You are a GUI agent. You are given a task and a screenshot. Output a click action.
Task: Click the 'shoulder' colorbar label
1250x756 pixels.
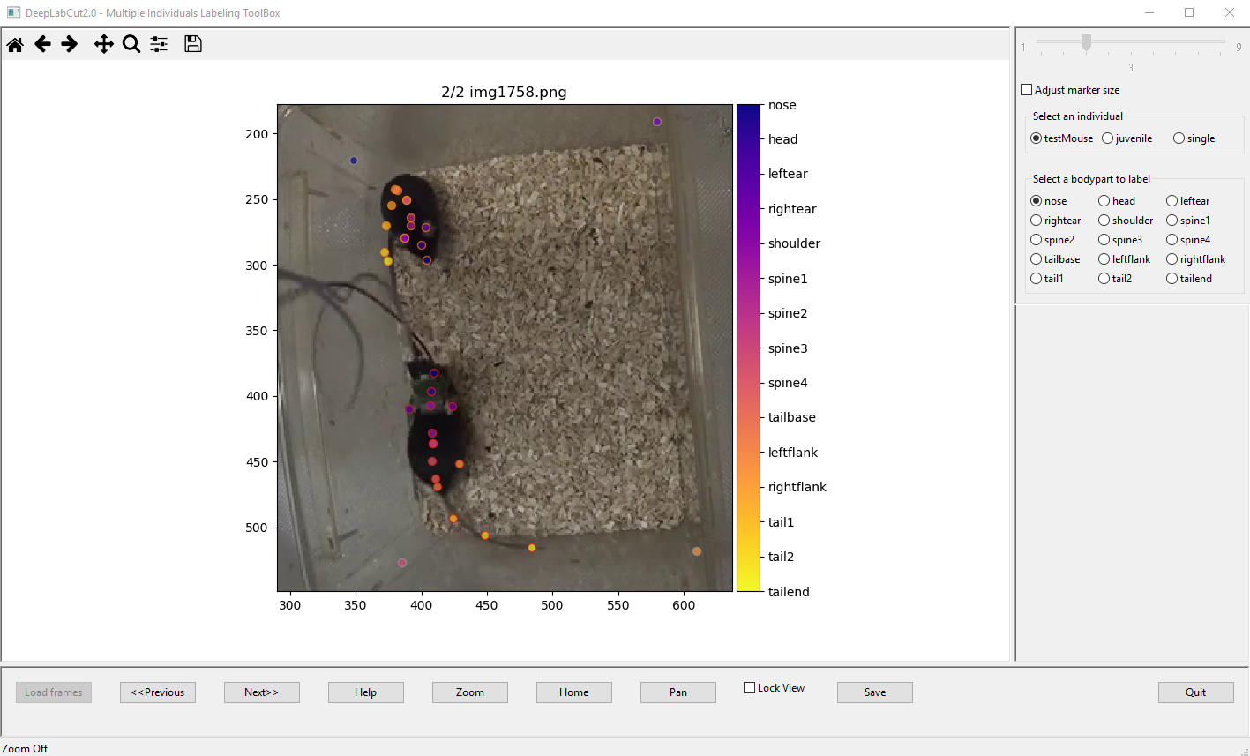(794, 243)
